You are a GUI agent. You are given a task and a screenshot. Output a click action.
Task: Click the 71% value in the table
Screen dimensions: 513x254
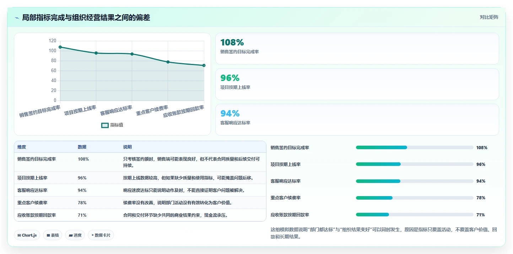pos(82,215)
